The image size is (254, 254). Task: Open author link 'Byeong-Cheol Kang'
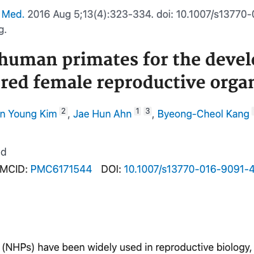coord(203,114)
